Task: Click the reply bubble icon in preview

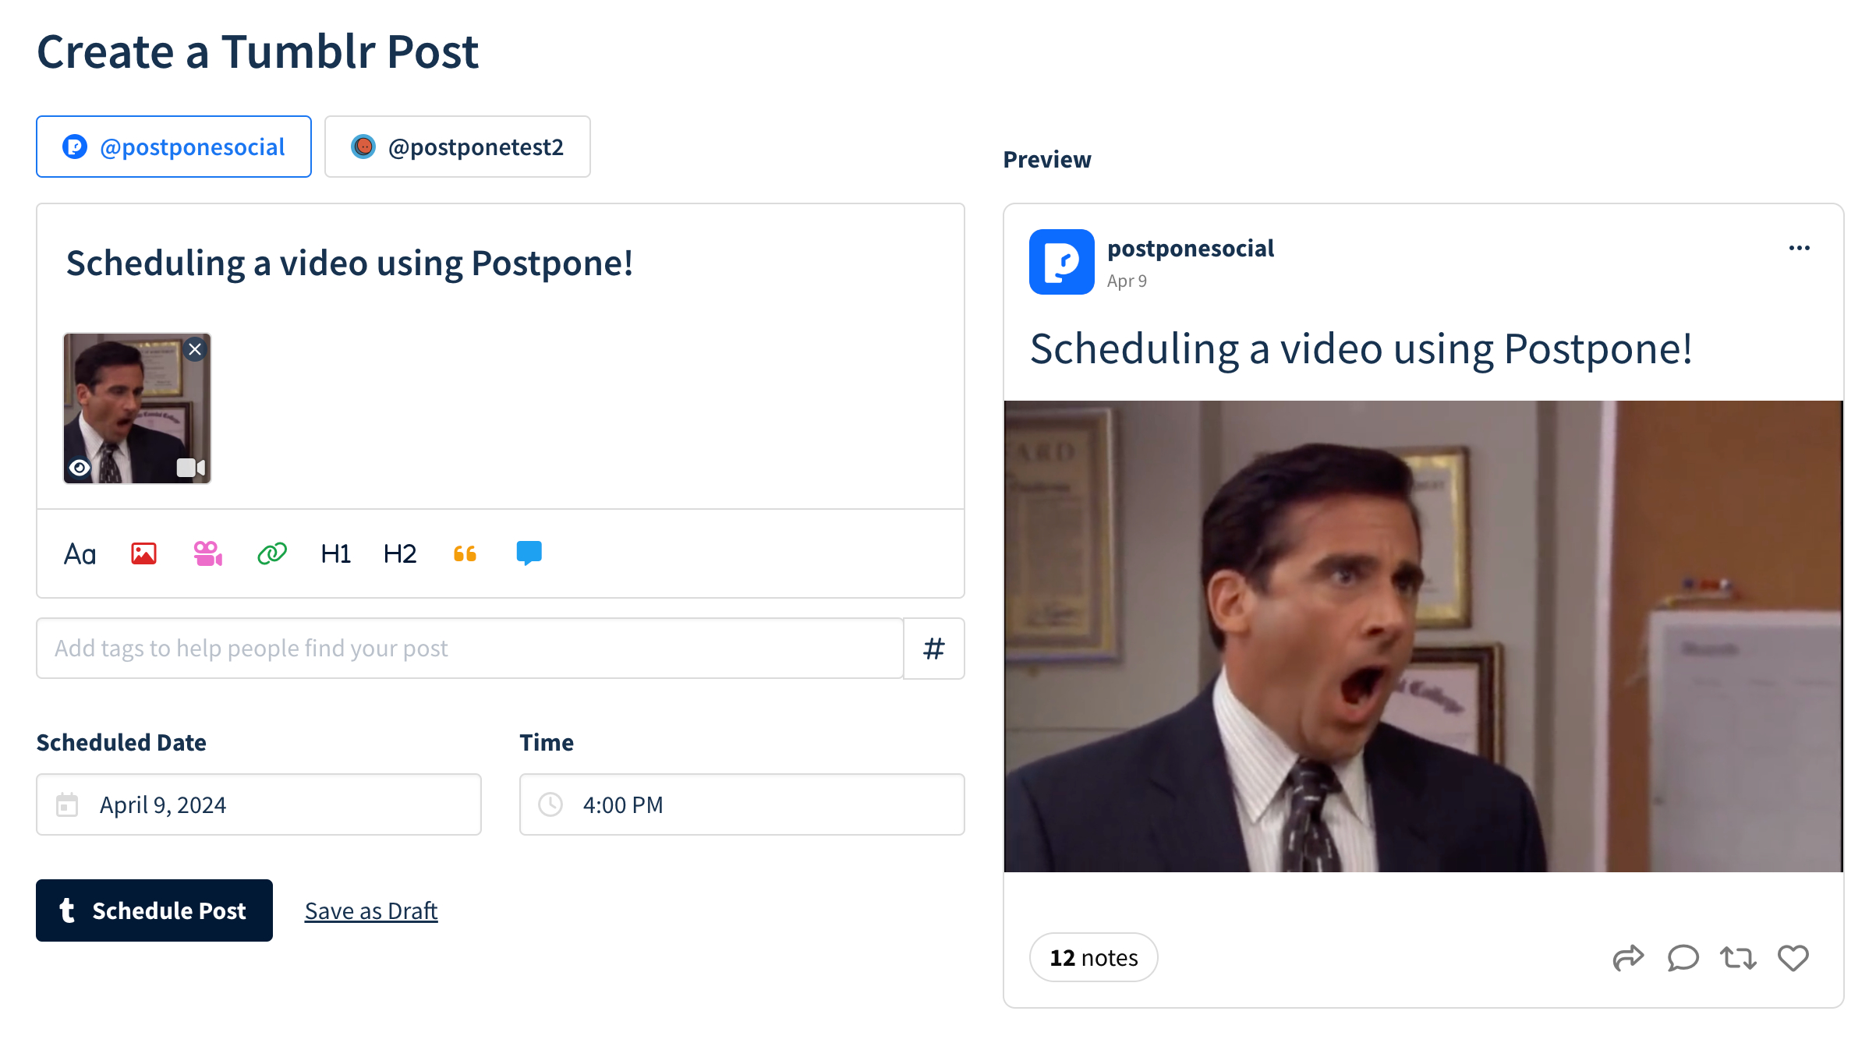Action: [x=1683, y=957]
